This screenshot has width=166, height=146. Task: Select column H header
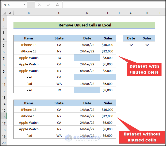[x=147, y=13]
